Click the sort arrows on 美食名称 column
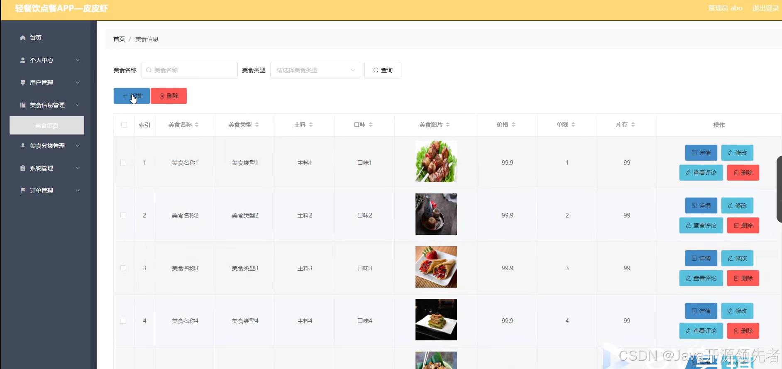The image size is (782, 369). tap(197, 125)
